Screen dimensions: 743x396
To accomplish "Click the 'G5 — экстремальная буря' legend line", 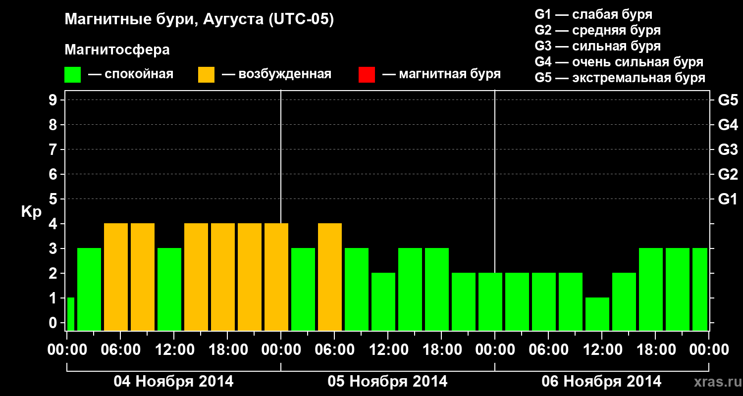I will 620,78.
